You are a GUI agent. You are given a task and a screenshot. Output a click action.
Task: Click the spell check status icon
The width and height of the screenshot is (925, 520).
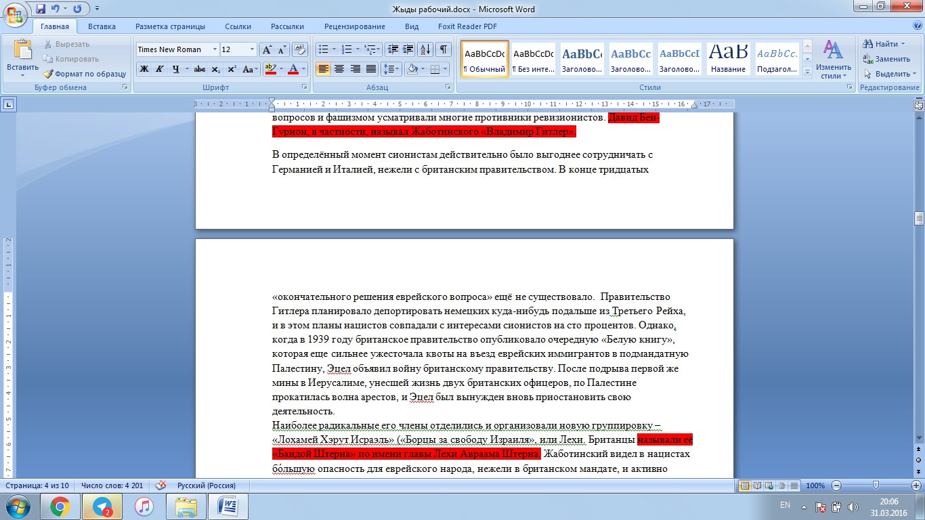coord(161,485)
